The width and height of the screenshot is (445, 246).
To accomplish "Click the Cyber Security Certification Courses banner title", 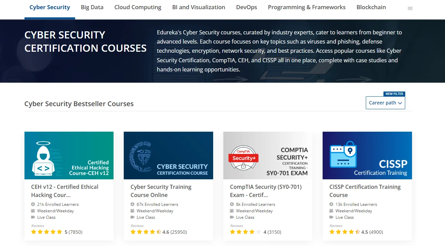I will 86,42.
